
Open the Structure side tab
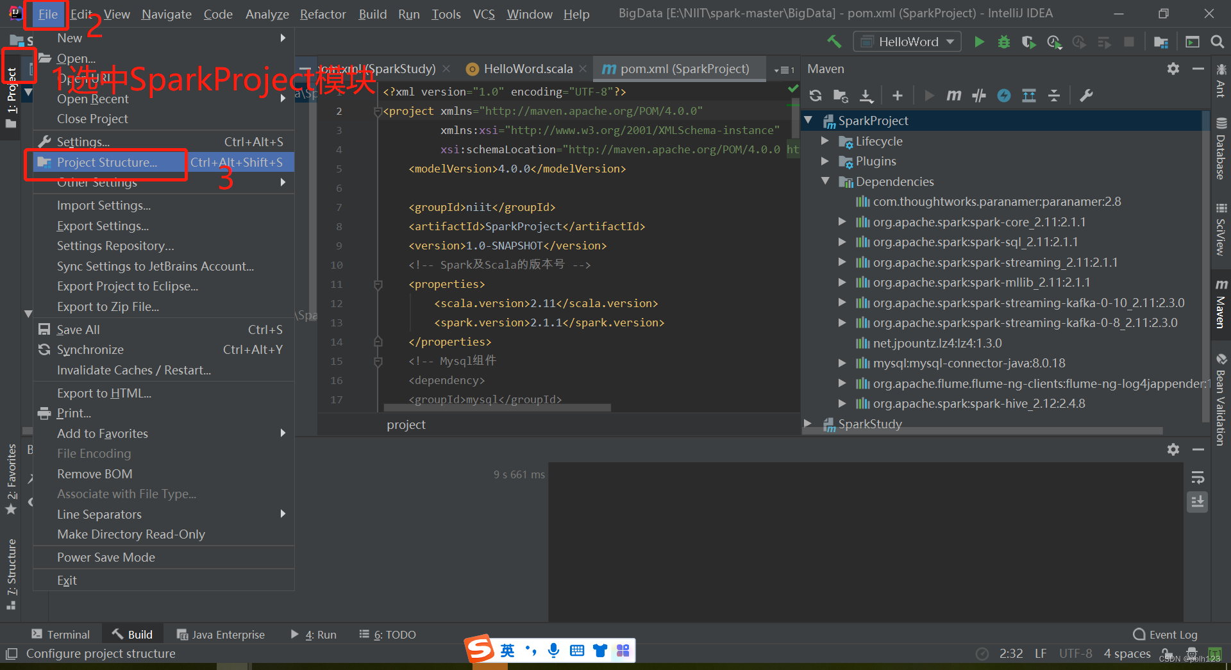pos(12,574)
